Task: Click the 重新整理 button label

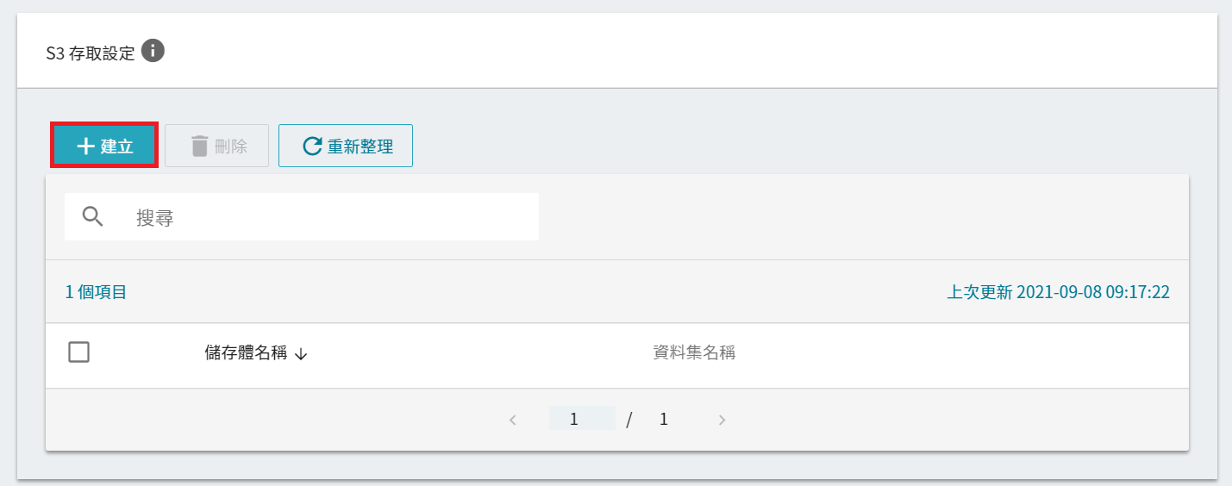Action: coord(360,146)
